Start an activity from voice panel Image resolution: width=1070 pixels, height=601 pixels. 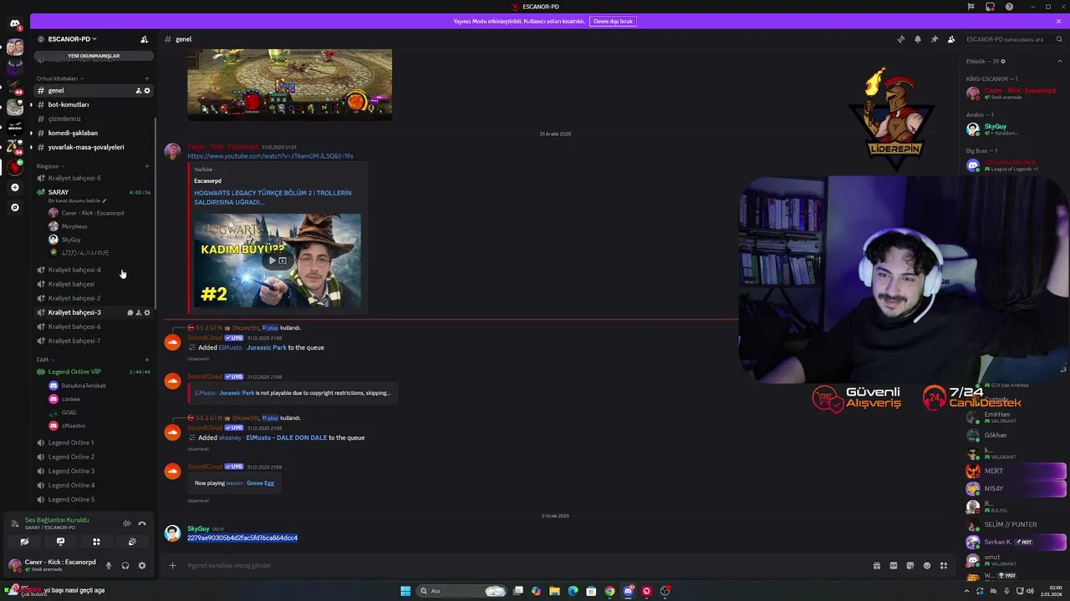pos(96,542)
